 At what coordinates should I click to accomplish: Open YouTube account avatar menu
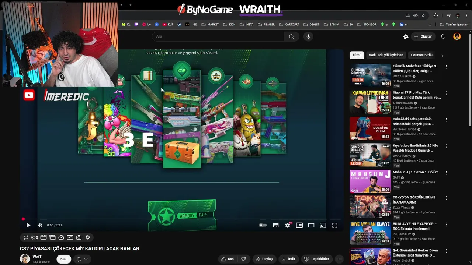[457, 36]
